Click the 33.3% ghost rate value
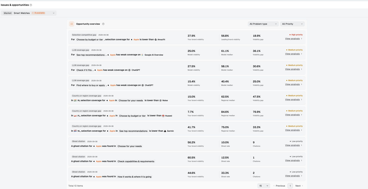The image size is (368, 189). (x=225, y=173)
